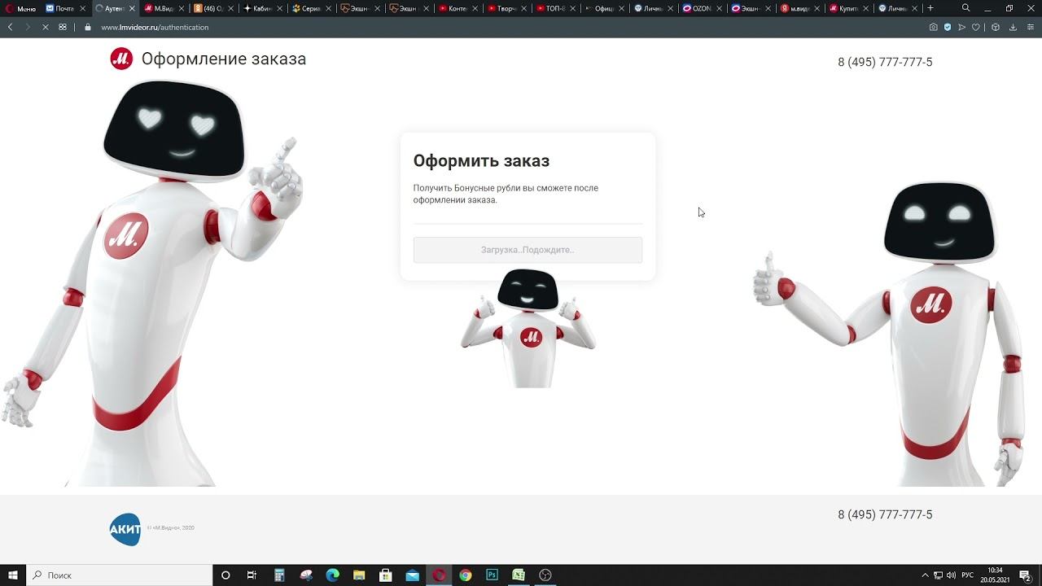1042x586 pixels.
Task: Open the Easy Setup sliders icon
Action: [x=1030, y=27]
